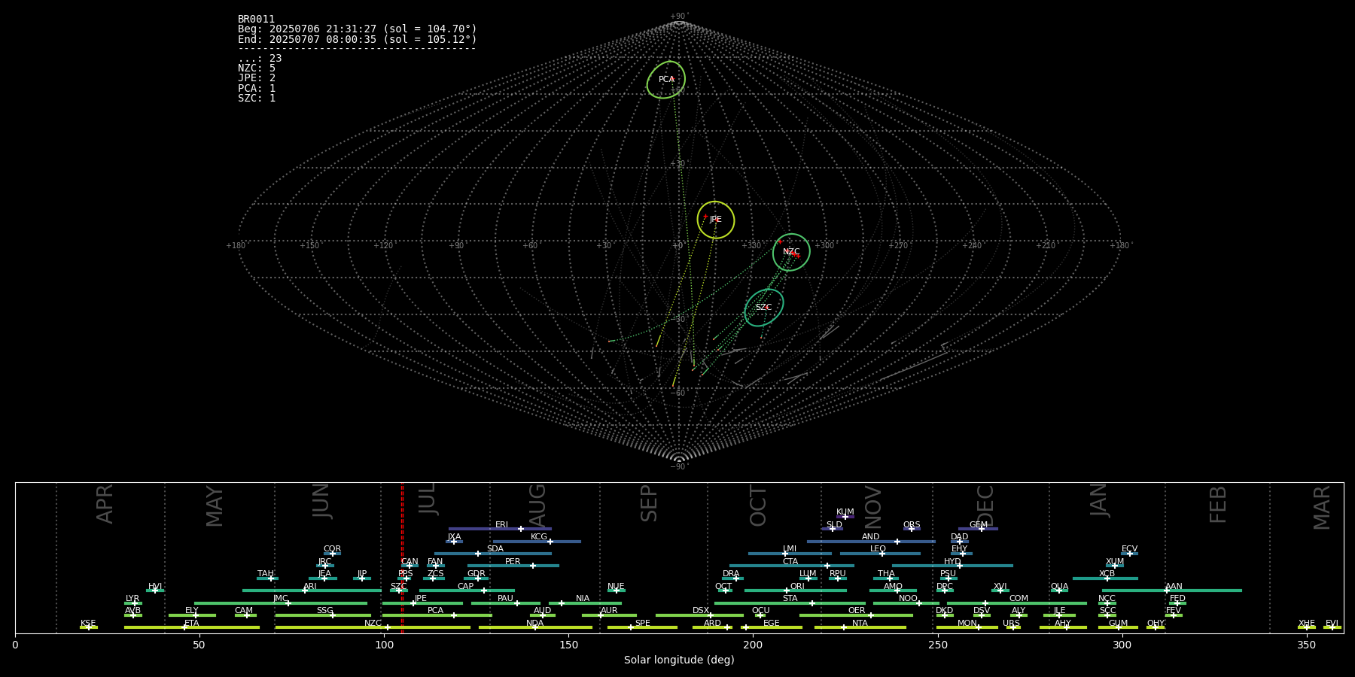Image resolution: width=1355 pixels, height=677 pixels.
Task: Click the 'PCA: 1' count line in the legend
Action: pos(257,88)
